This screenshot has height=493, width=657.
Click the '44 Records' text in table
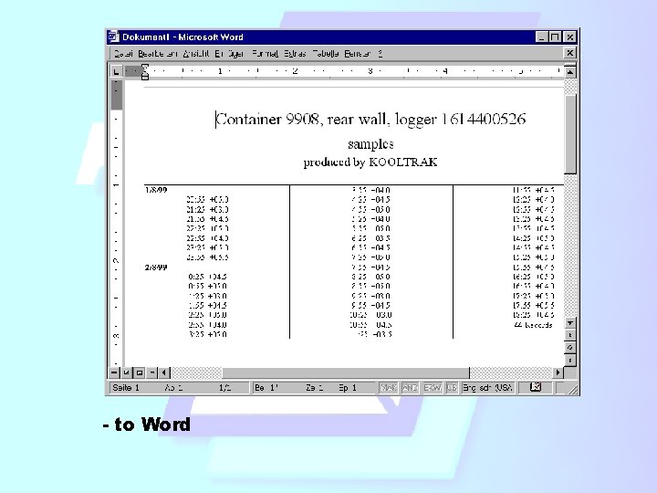533,325
